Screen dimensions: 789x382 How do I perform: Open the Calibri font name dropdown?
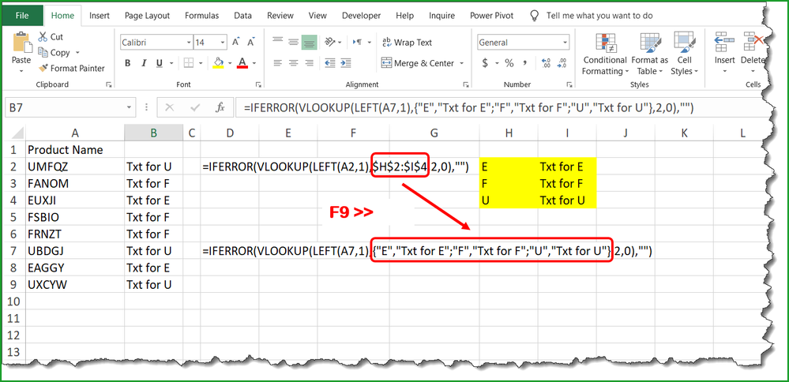pyautogui.click(x=189, y=43)
